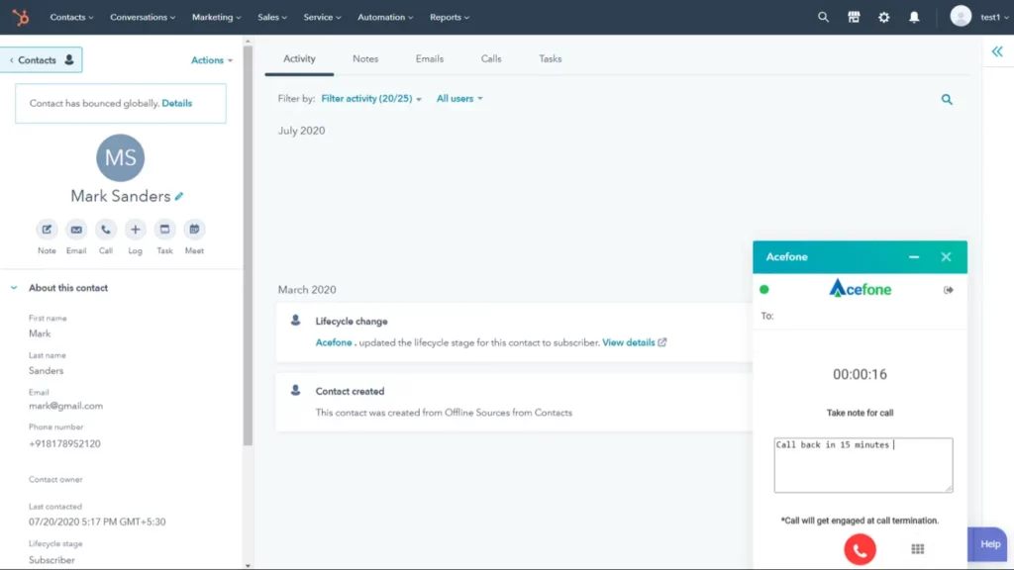Open the All users filter dropdown
The image size is (1014, 570).
pos(459,99)
